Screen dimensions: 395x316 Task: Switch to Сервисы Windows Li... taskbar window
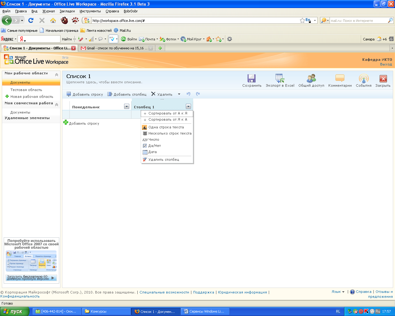click(205, 311)
